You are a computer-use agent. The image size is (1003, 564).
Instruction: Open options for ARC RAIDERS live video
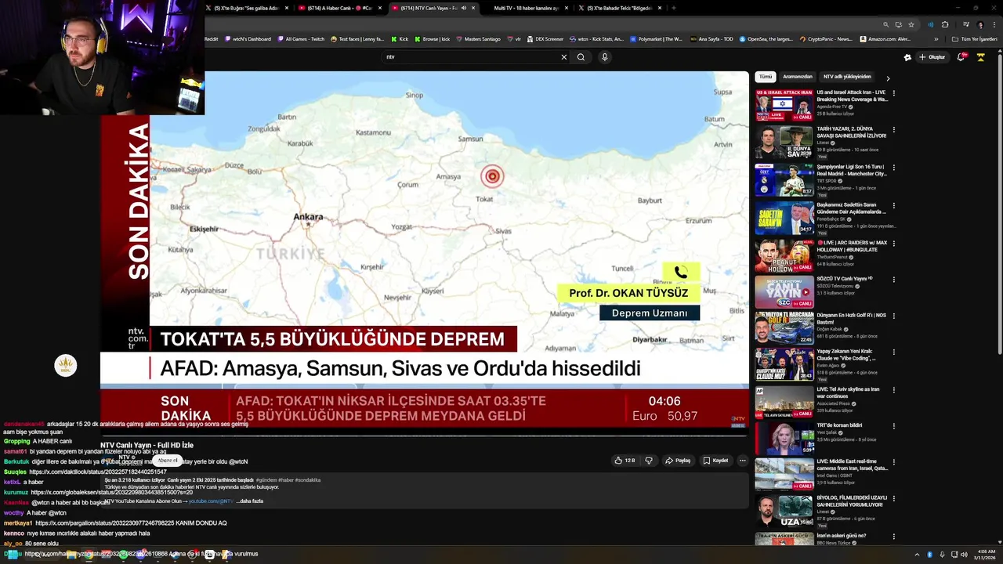[893, 242]
